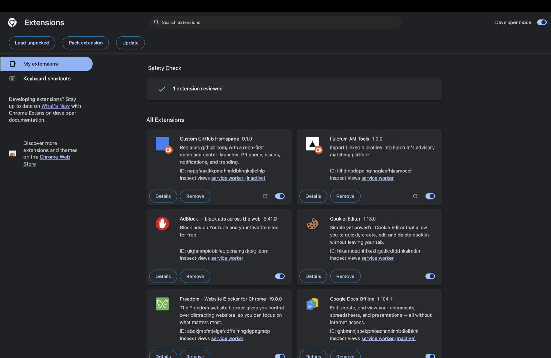Open the What's New link
The height and width of the screenshot is (358, 551).
tap(55, 106)
